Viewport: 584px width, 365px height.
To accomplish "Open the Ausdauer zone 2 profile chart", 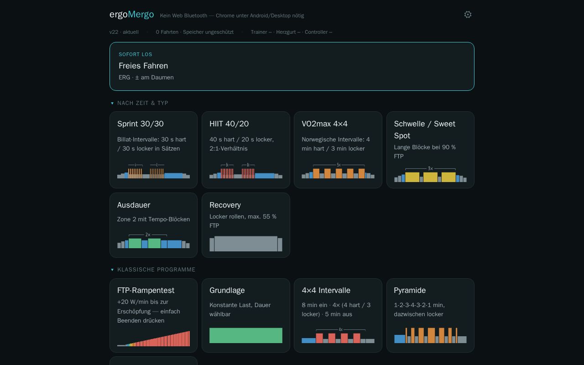I will pos(153,240).
